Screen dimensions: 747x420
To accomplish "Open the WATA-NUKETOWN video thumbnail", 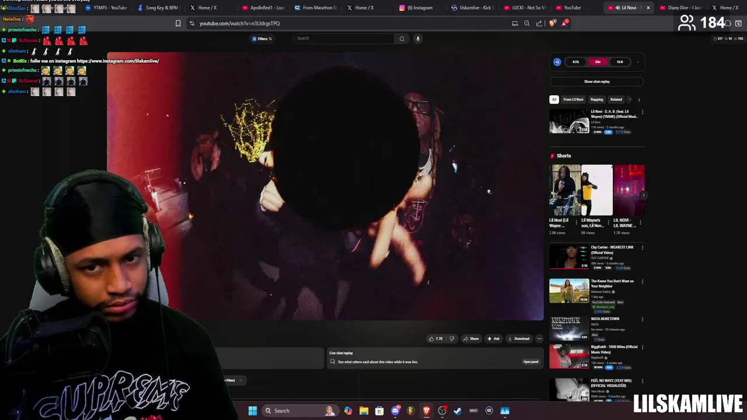I will point(569,328).
